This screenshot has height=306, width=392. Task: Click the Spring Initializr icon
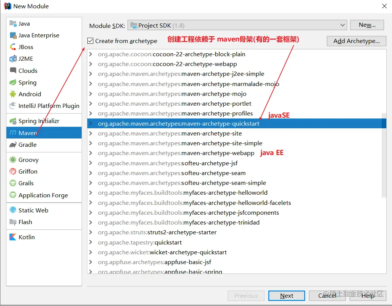[13, 121]
